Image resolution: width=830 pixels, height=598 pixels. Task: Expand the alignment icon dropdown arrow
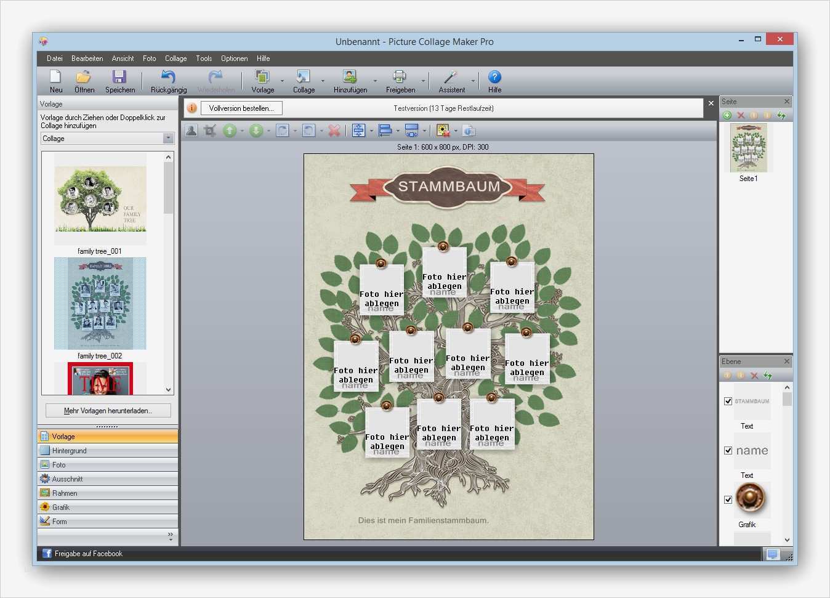point(372,130)
